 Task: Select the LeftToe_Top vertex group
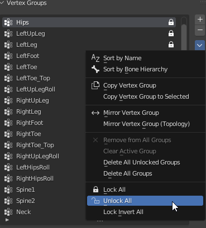44,78
